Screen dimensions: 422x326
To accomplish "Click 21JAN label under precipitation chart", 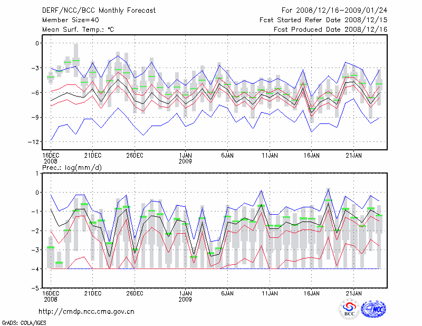I will [x=353, y=293].
